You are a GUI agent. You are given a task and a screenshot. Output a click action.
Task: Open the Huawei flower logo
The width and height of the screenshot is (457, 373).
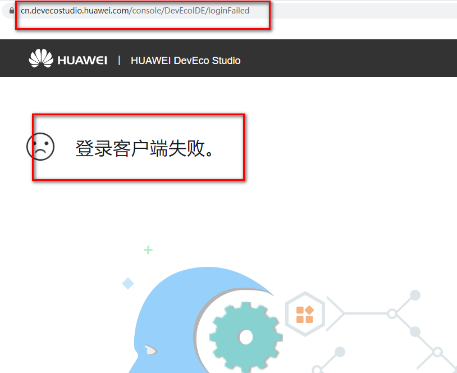[x=41, y=58]
